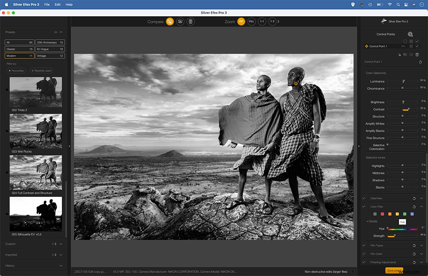Image resolution: width=428 pixels, height=276 pixels.
Task: Delete Control Point 1 using the trash icon
Action: click(417, 55)
